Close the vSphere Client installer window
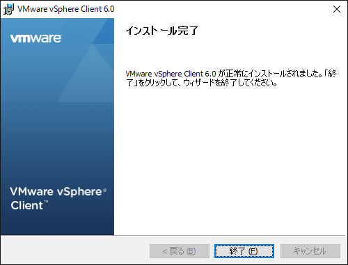Viewport: 348px width, 265px height. (x=337, y=9)
